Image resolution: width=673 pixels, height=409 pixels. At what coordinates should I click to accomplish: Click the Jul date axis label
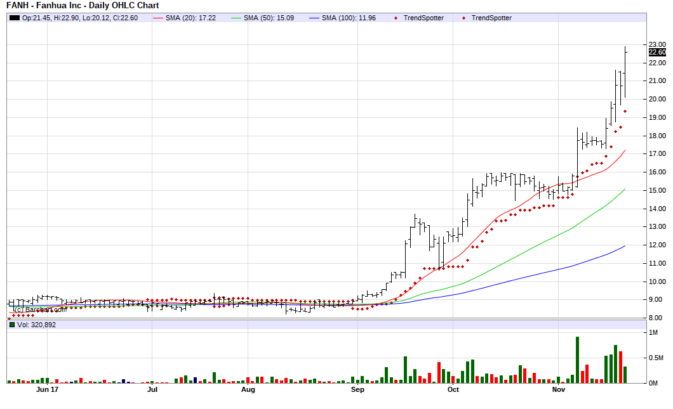tap(152, 389)
